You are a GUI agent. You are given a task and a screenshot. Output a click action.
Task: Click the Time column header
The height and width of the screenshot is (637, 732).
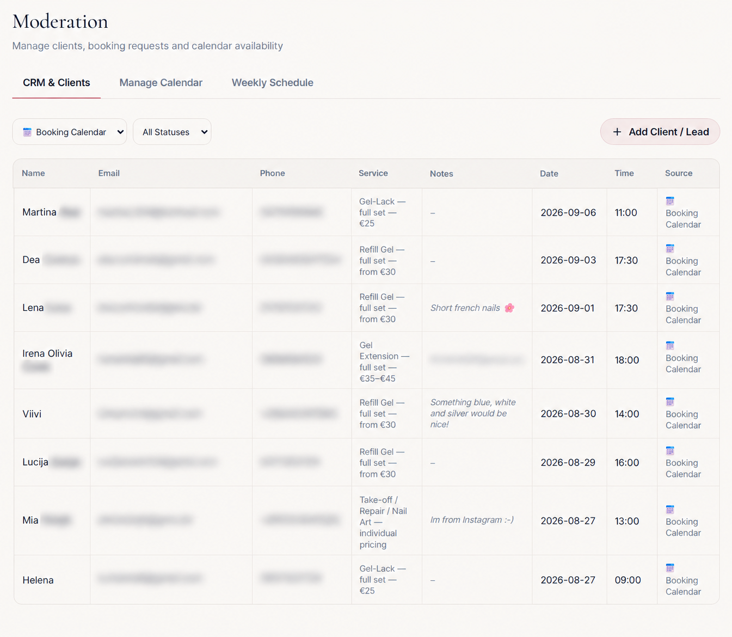(x=624, y=173)
